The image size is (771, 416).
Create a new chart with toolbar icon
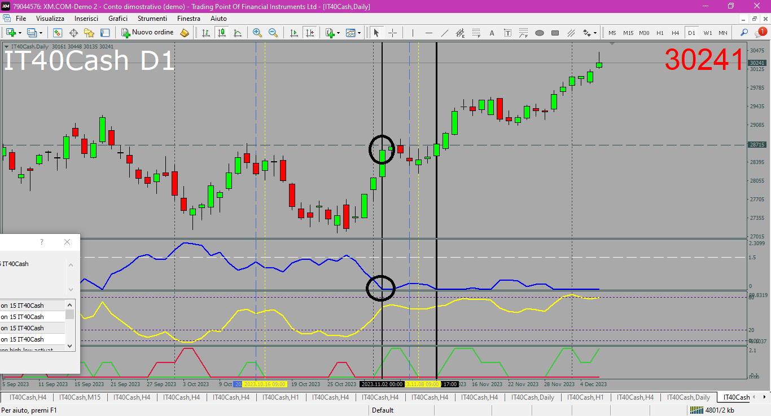11,33
